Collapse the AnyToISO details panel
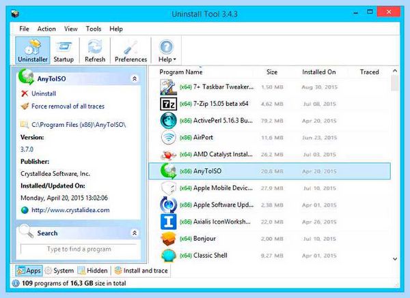The height and width of the screenshot is (298, 410). [x=135, y=78]
